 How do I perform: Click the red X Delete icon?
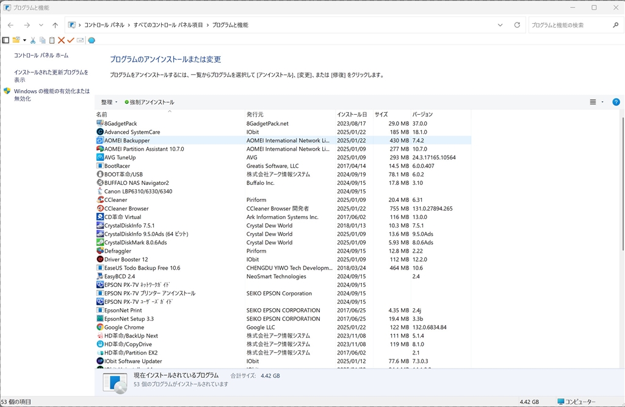(61, 40)
